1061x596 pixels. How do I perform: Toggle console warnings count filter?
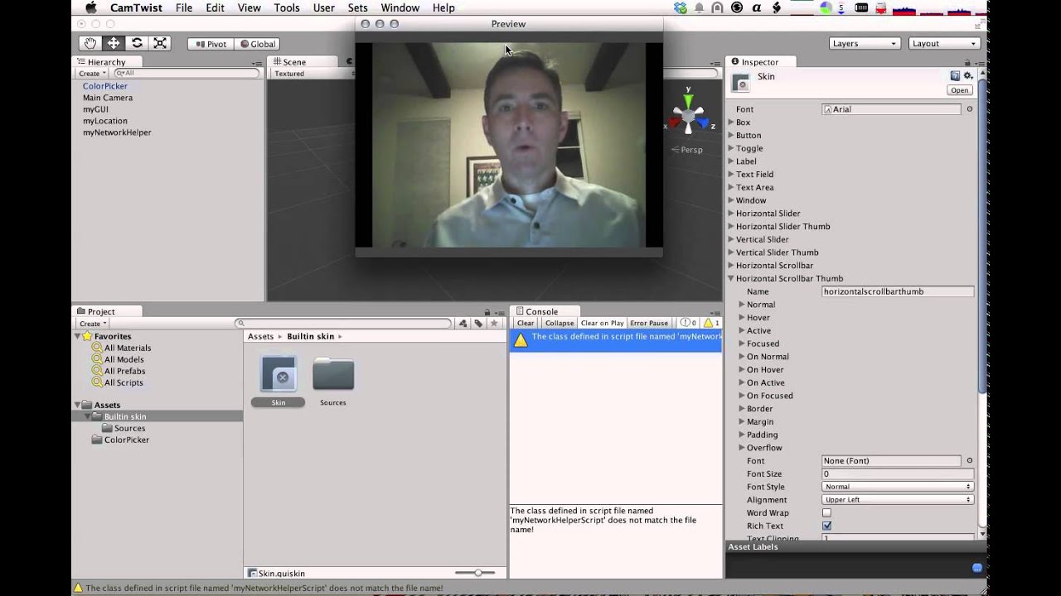pyautogui.click(x=710, y=323)
